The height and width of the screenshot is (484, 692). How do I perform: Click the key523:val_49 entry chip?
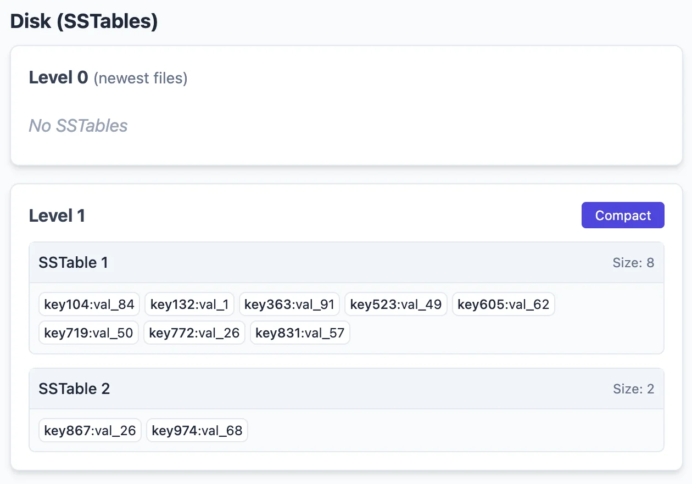point(396,305)
